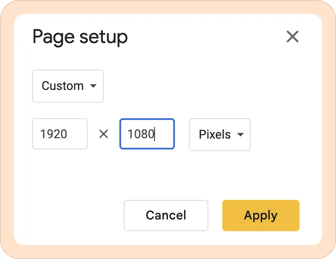
Task: Expand slide size presets list showing Custom
Action: (68, 86)
